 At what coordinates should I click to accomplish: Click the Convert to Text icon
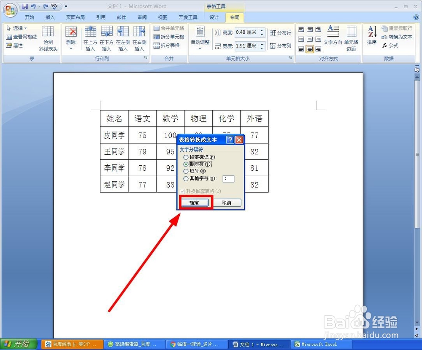click(x=397, y=37)
